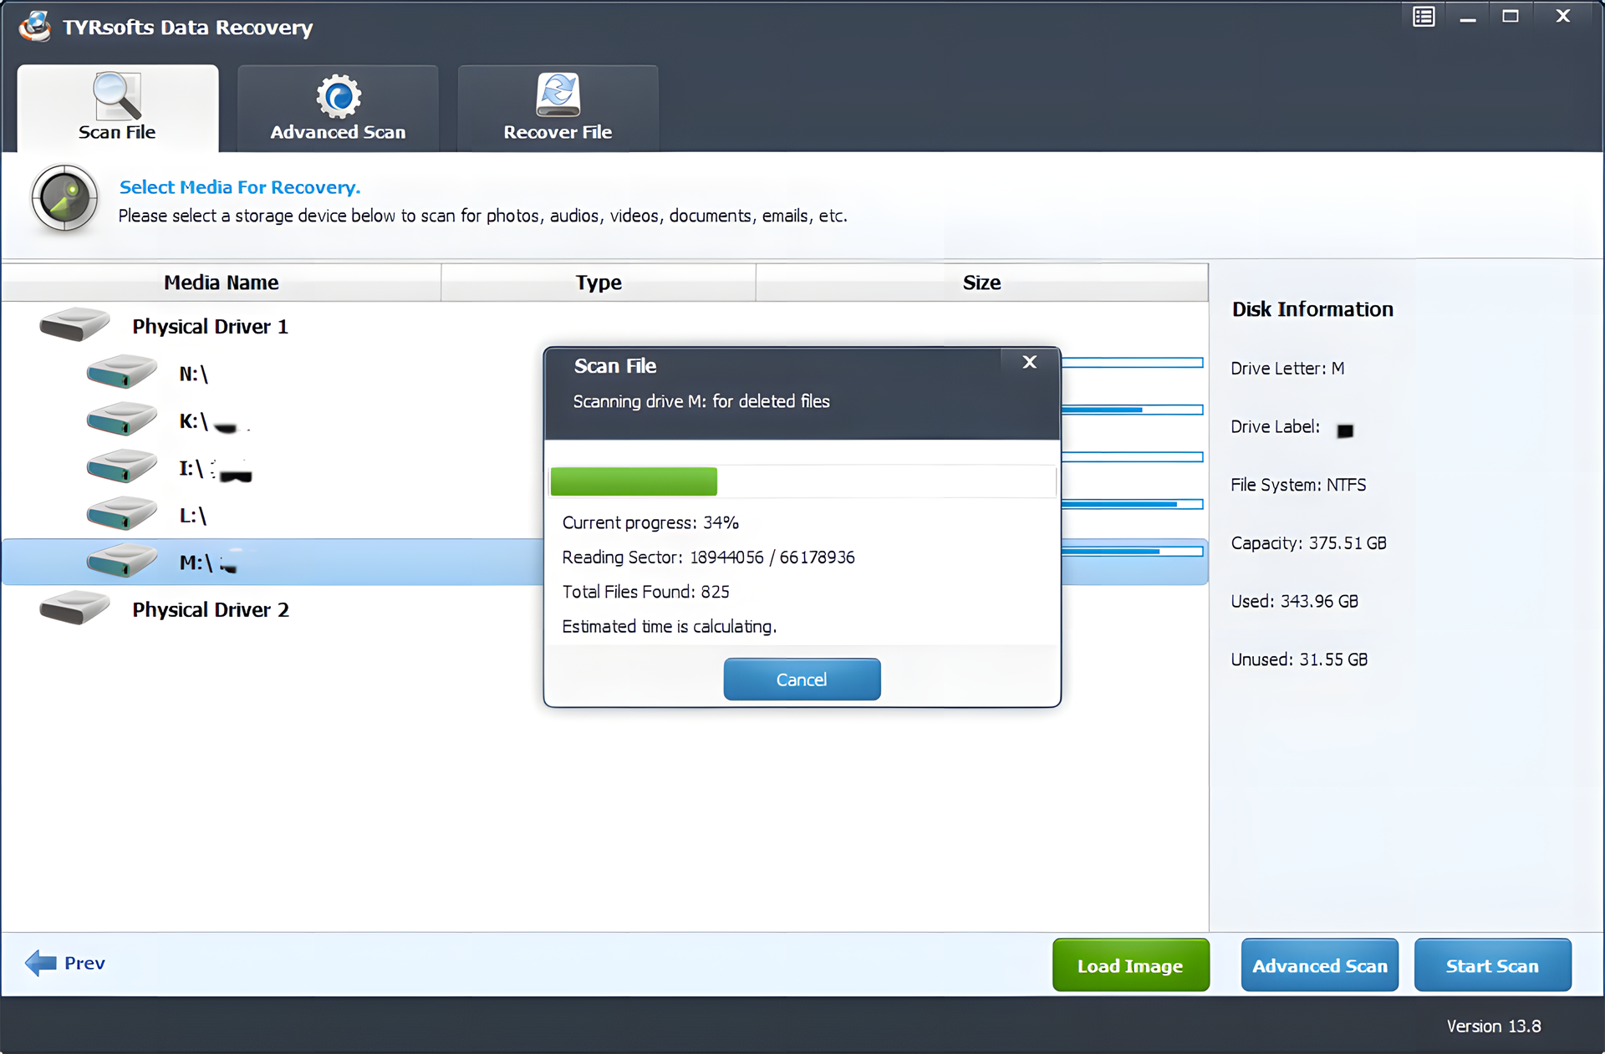
Task: Click the L:\ drive icon
Action: coord(122,514)
